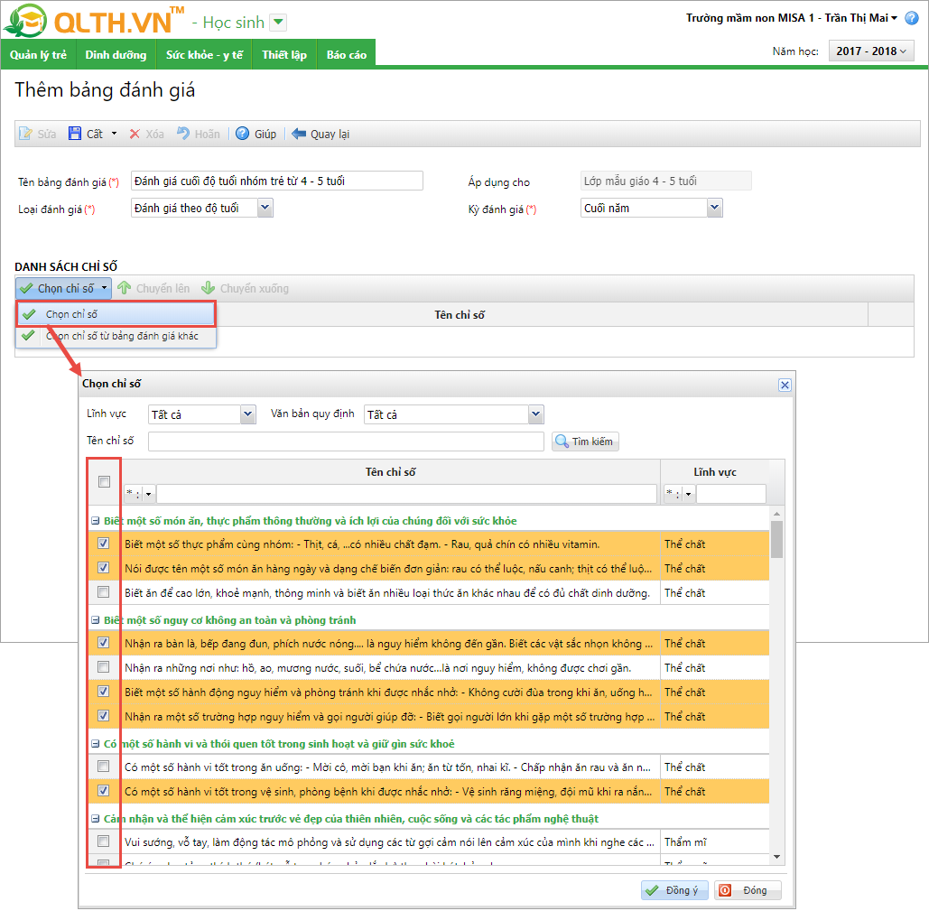The height and width of the screenshot is (911, 929).
Task: Click the QLTH.VN graduation cap logo
Action: 26,22
